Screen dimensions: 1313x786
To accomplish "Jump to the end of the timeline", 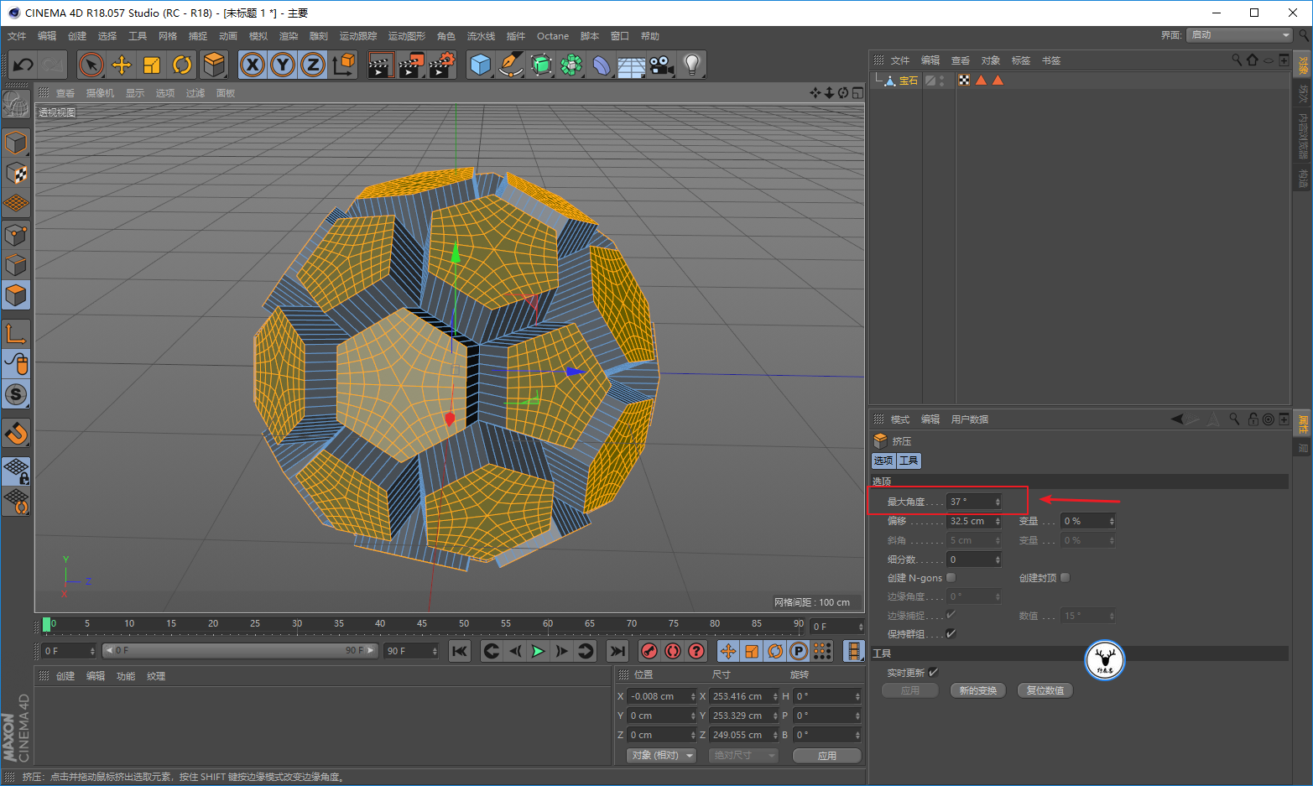I will [x=617, y=651].
